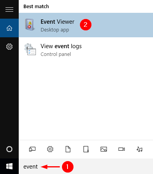Click the Cortana circle icon
Screen dimensions: 153x174
(9, 149)
